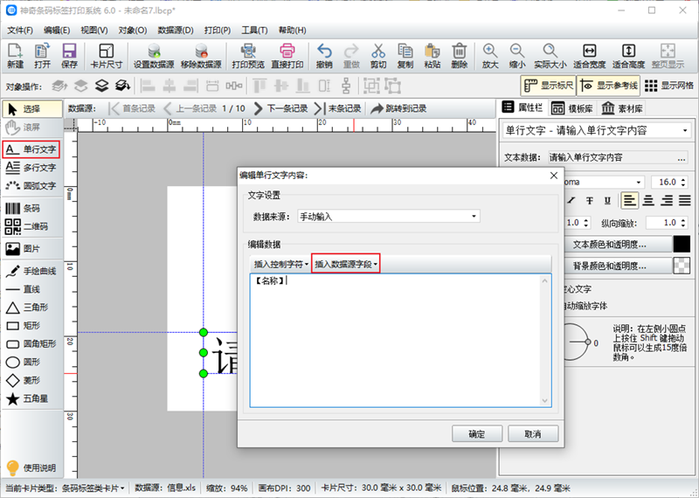
Task: Click the black text color swatch
Action: (x=682, y=245)
